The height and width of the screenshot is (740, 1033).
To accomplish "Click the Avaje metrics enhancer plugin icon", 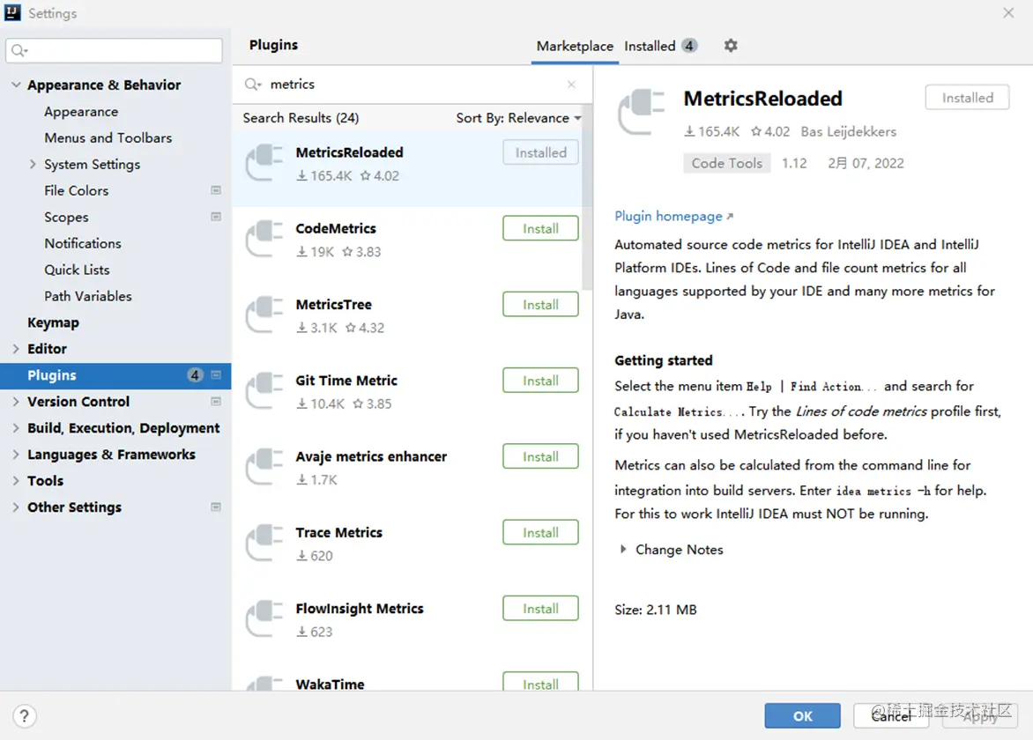I will (264, 466).
